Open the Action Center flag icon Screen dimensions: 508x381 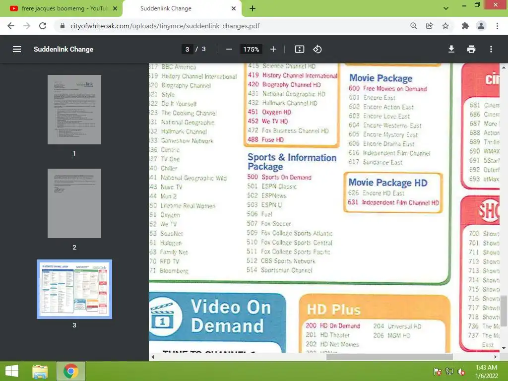pyautogui.click(x=437, y=371)
